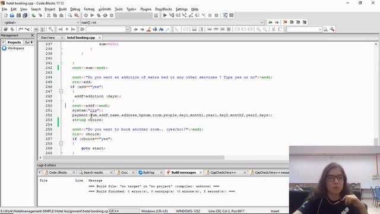Select the Projects tab in Management
This screenshot has width=380, height=214.
[14, 42]
